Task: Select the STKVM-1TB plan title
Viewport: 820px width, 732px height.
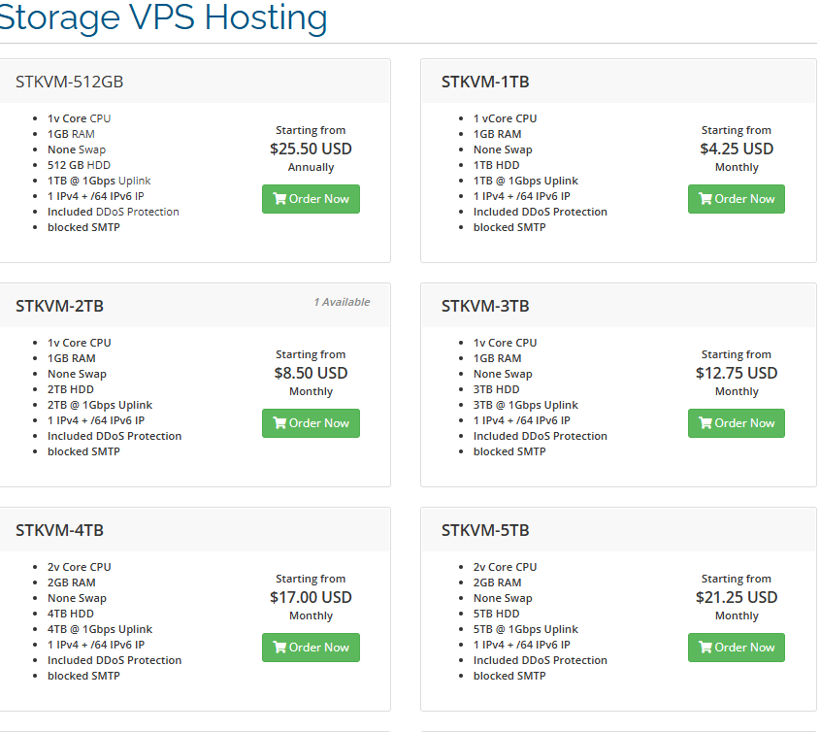Action: click(485, 83)
